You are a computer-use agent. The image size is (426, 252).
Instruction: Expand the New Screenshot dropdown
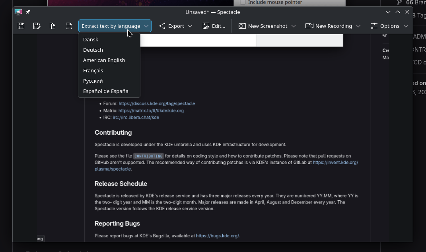[x=294, y=26]
